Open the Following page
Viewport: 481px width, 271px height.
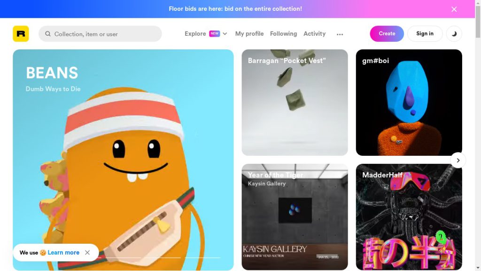pyautogui.click(x=283, y=34)
